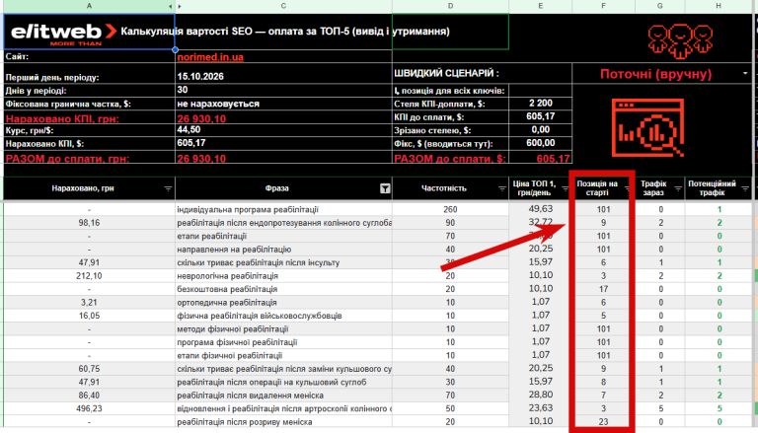The image size is (758, 433).
Task: Select phrase 'безкоштовна реабілітація'
Action: click(227, 289)
